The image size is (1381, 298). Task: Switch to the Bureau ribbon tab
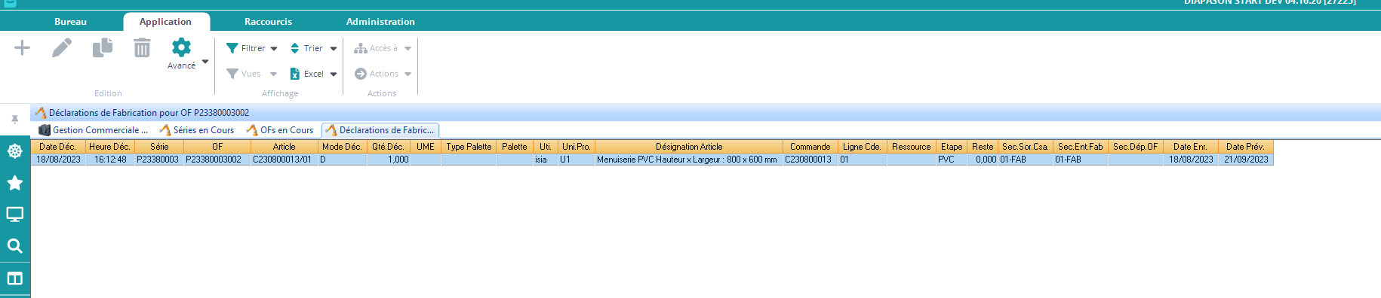click(70, 22)
